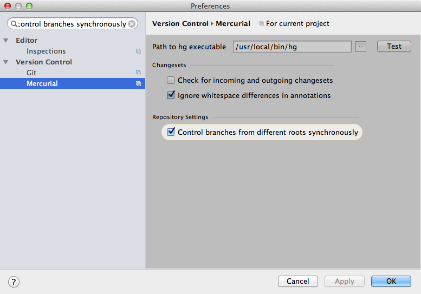Click the For current project icon
The height and width of the screenshot is (294, 421).
point(261,24)
